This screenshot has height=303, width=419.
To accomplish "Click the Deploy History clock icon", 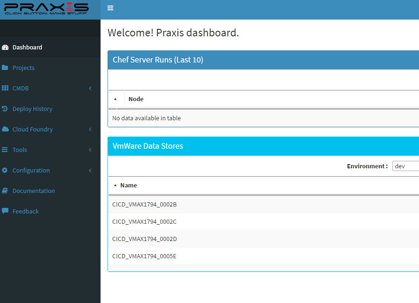I will pyautogui.click(x=5, y=109).
